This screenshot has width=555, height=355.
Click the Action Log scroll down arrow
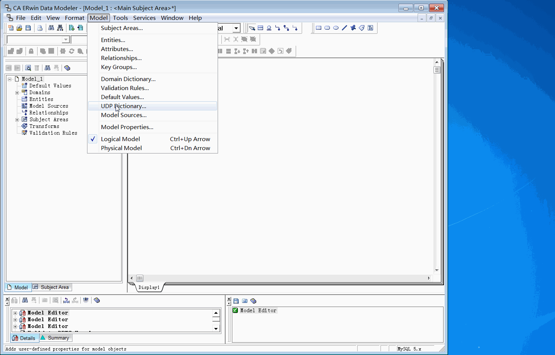(216, 328)
